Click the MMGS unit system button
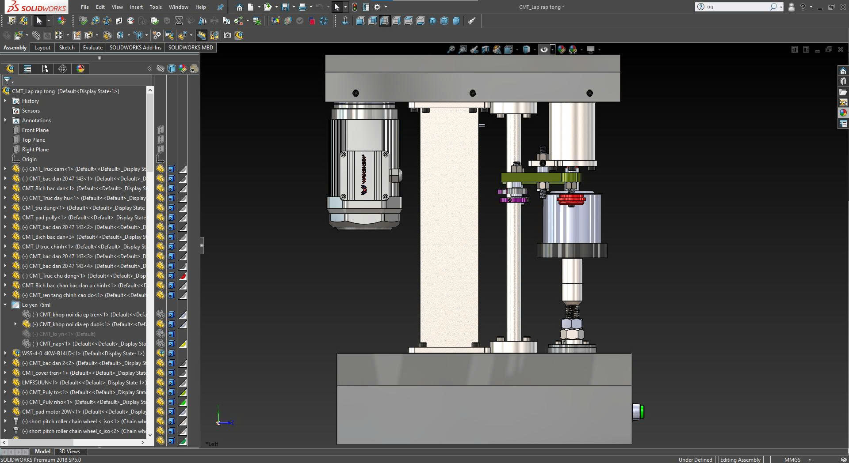The width and height of the screenshot is (849, 463). (792, 459)
